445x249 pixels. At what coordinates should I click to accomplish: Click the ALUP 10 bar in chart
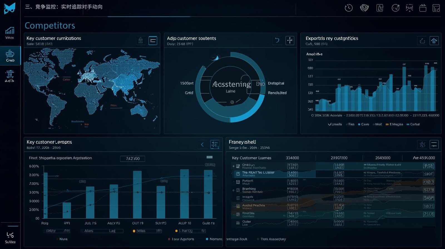pyautogui.click(x=184, y=194)
